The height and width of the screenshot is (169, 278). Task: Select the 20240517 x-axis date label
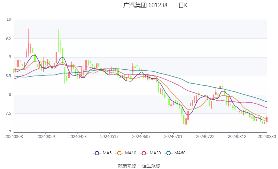coord(109,137)
